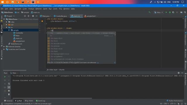This screenshot has height=105, width=187.
Task: Open Search Everywhere magnifier icon
Action: [x=185, y=12]
